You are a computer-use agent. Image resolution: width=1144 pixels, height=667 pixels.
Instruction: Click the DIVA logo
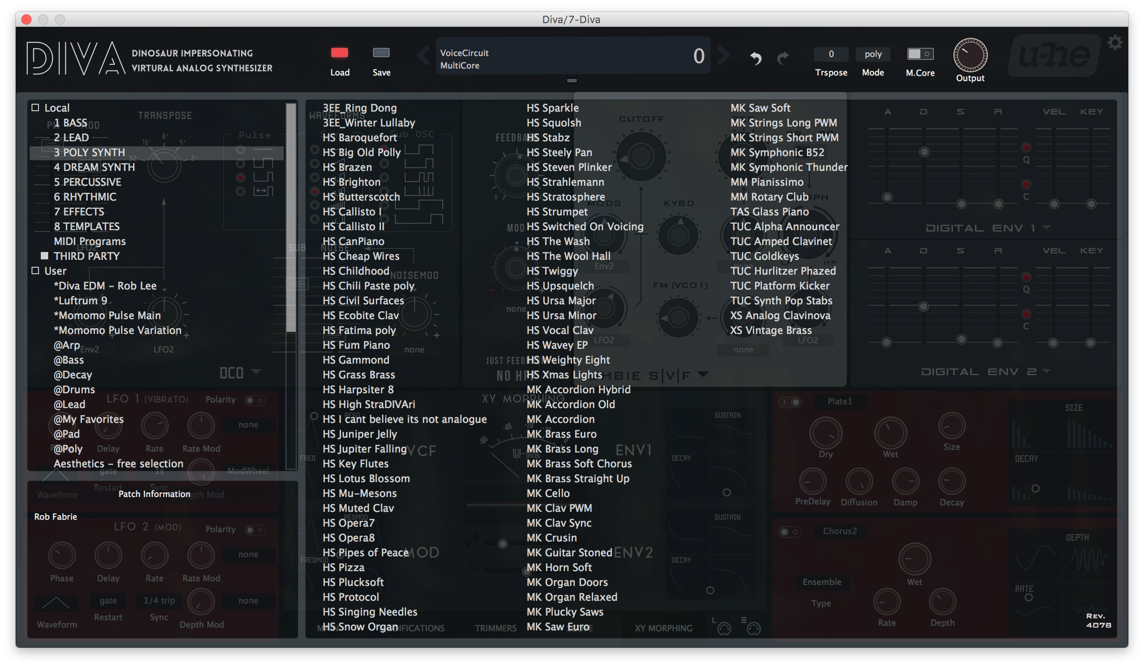[76, 58]
